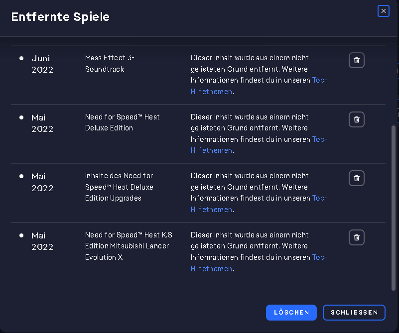Screen dimensions: 399x333
Task: Click removal reason text for Heat Deluxe Edition
Action: 259,133
